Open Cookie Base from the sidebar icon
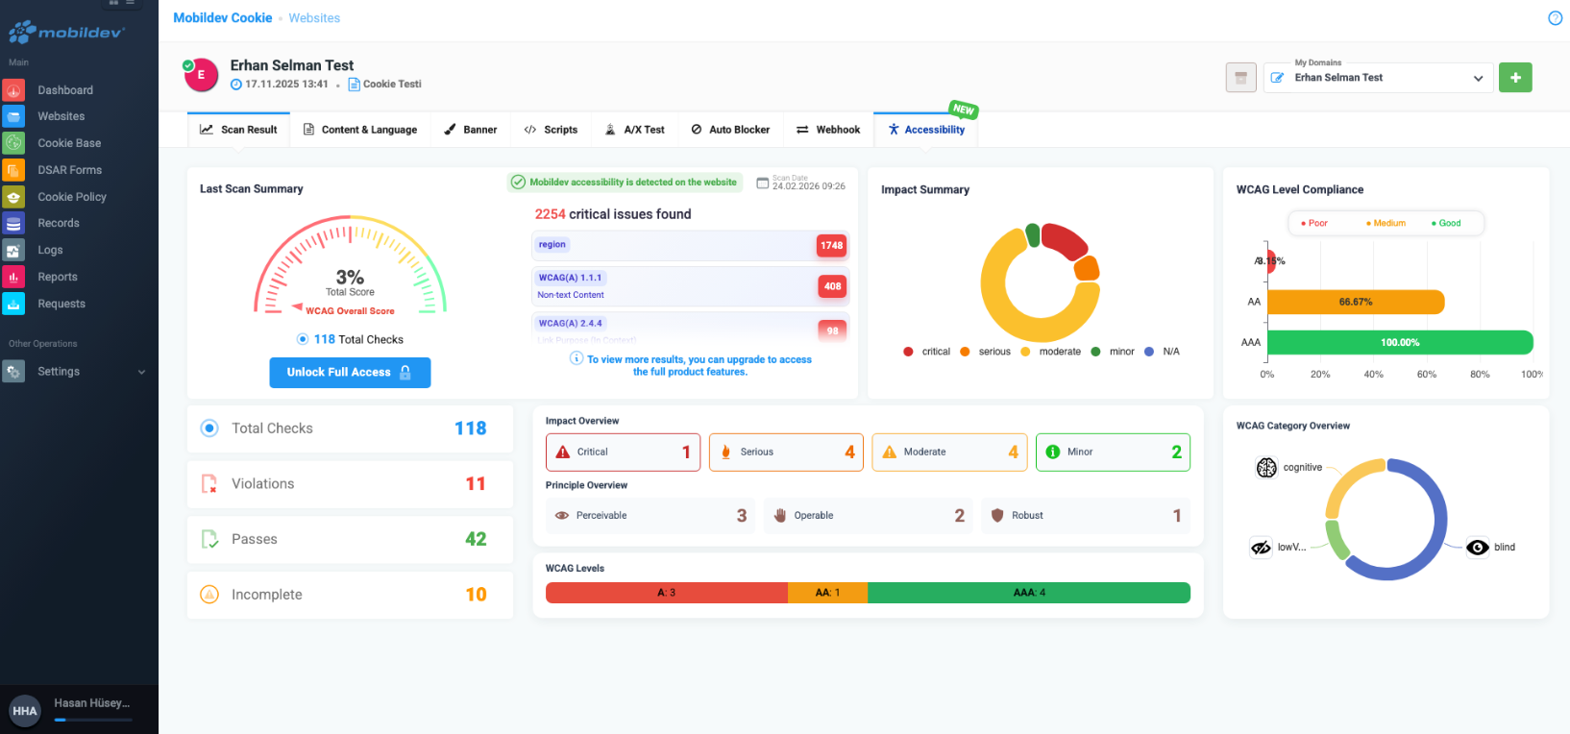The width and height of the screenshot is (1570, 734). (13, 143)
